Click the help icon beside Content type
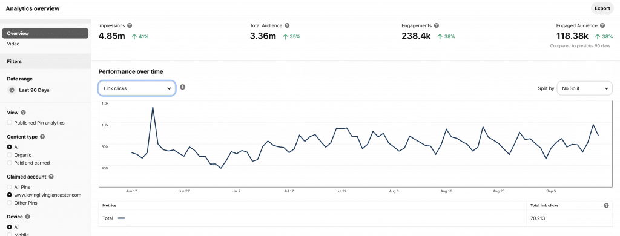The height and width of the screenshot is (236, 620). [42, 137]
